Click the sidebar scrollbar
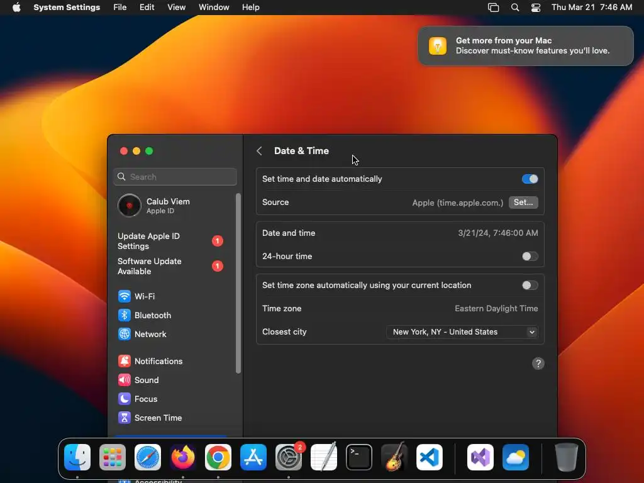This screenshot has width=644, height=483. [x=238, y=284]
